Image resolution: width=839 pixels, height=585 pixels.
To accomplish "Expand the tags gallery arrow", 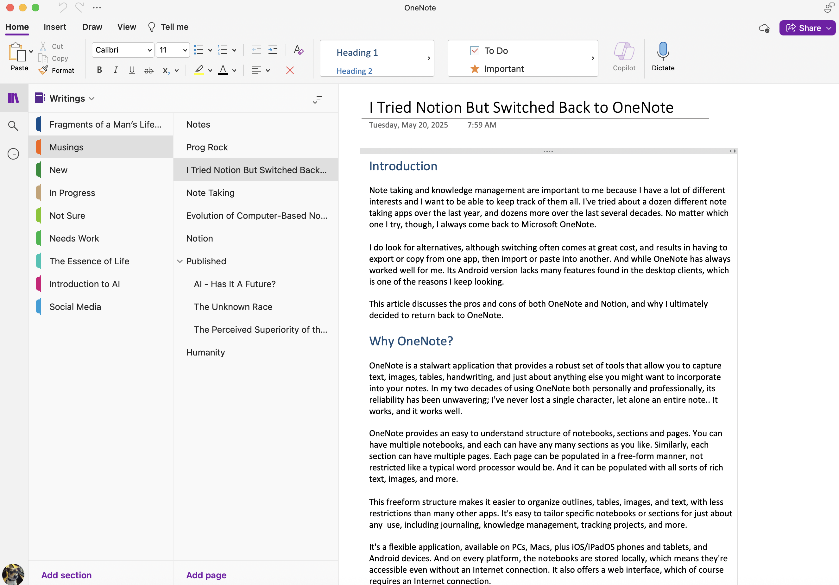I will [x=593, y=59].
